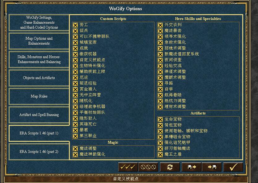Select ERA Scripts 1.46 (part 2) tab
This screenshot has height=183, width=258.
point(39,152)
